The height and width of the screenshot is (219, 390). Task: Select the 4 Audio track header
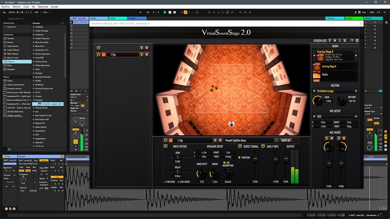136,18
